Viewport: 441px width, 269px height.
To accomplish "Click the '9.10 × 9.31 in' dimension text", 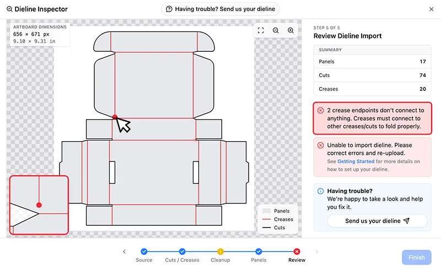I will [x=34, y=41].
